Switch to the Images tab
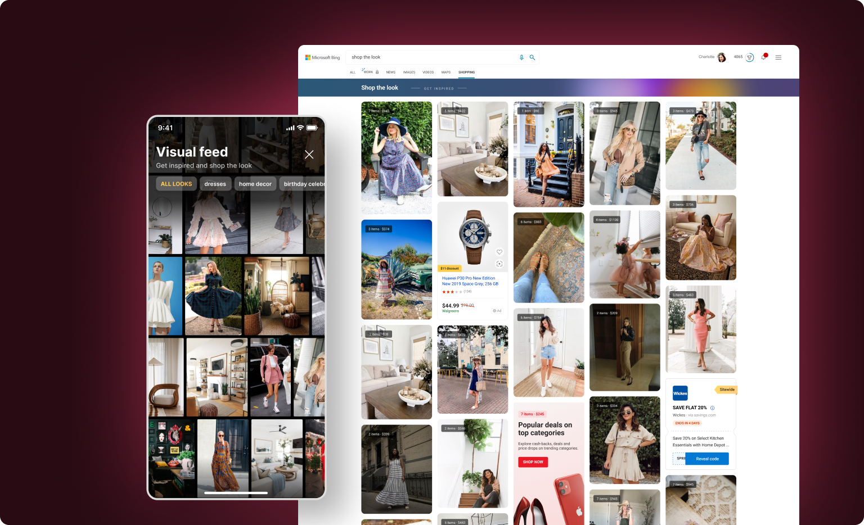The width and height of the screenshot is (864, 525). [409, 73]
